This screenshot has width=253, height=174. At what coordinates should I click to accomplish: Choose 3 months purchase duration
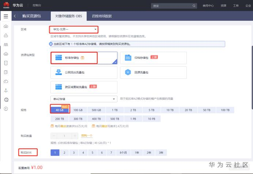pyautogui.click(x=74, y=152)
